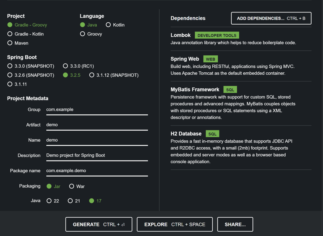Select Java version 17
The height and width of the screenshot is (236, 323).
[x=95, y=201]
